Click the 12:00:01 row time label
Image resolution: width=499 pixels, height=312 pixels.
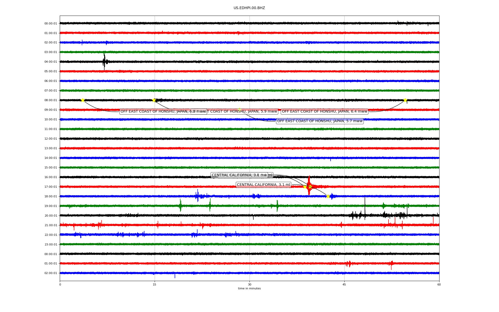pos(51,139)
